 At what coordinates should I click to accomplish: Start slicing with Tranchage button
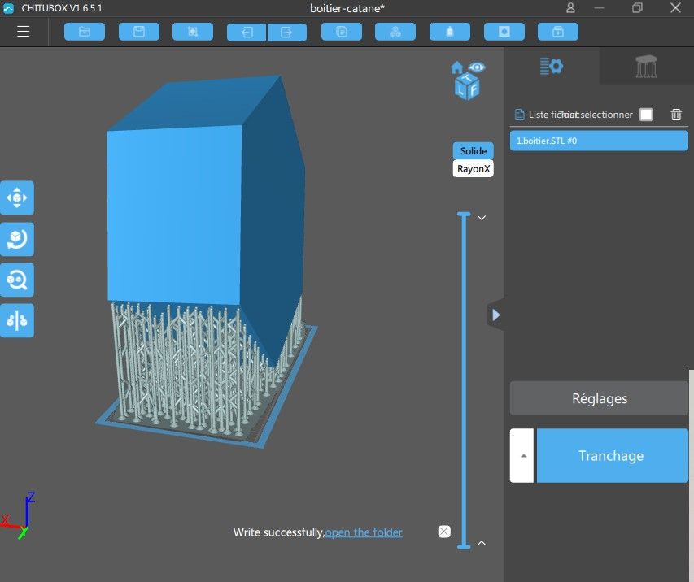coord(612,455)
